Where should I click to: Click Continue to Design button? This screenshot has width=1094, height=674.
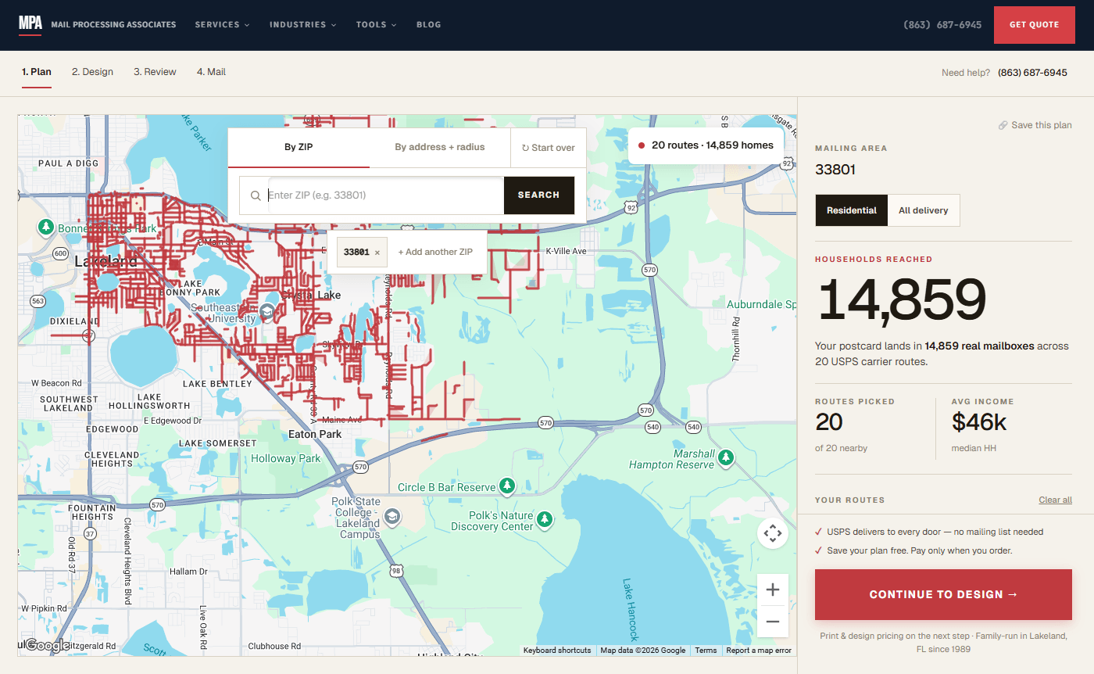[x=943, y=594]
